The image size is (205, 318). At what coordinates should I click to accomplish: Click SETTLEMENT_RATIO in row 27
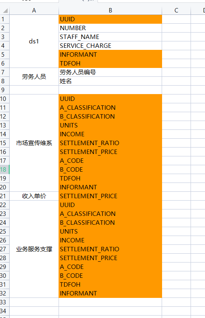pos(110,249)
